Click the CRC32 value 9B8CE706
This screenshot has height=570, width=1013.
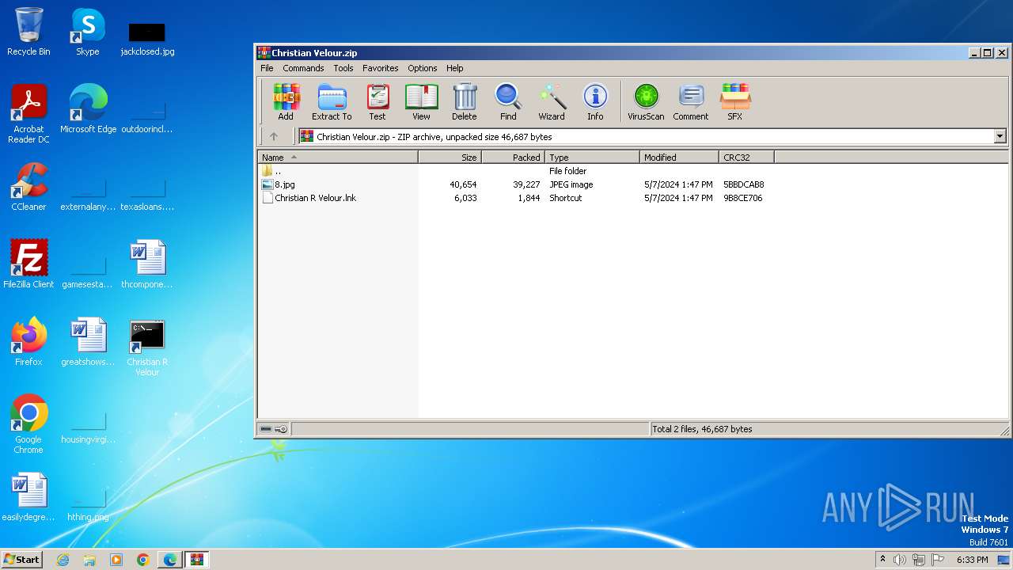click(742, 198)
